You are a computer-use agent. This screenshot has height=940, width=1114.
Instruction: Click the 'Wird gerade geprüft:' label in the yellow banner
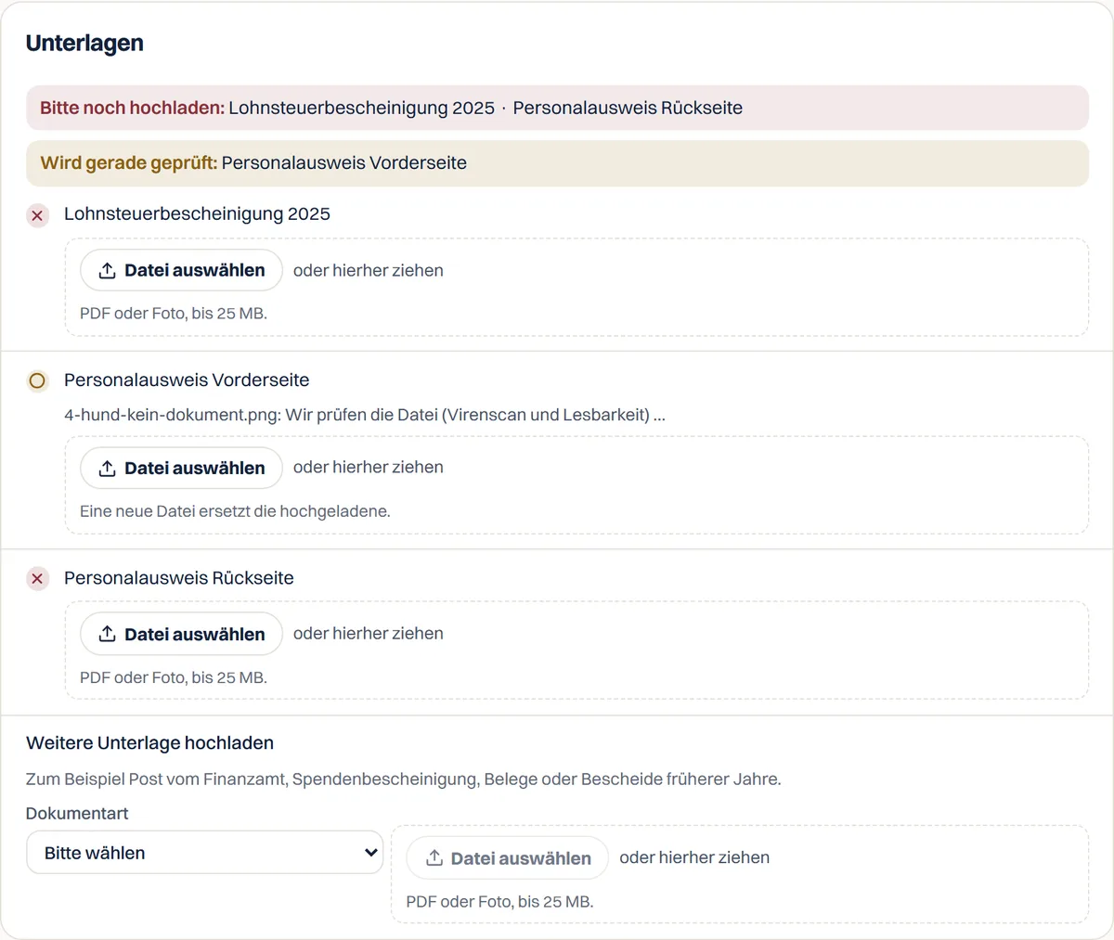(129, 163)
